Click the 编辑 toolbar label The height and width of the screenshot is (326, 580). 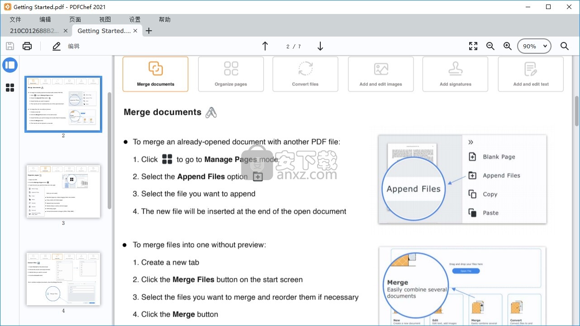[74, 46]
